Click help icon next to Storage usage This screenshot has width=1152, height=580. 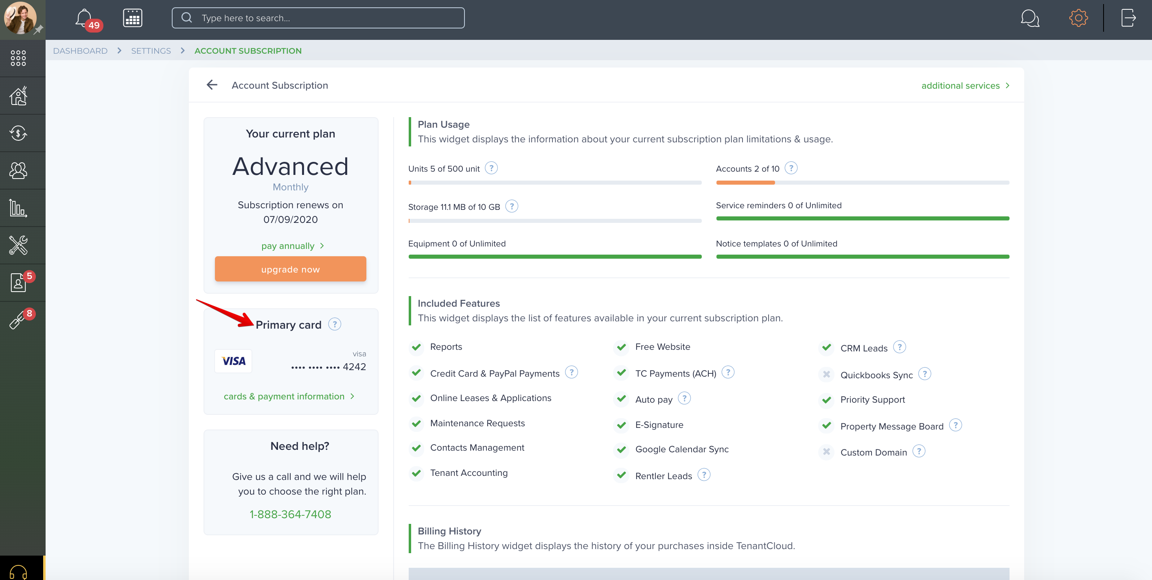pos(512,207)
